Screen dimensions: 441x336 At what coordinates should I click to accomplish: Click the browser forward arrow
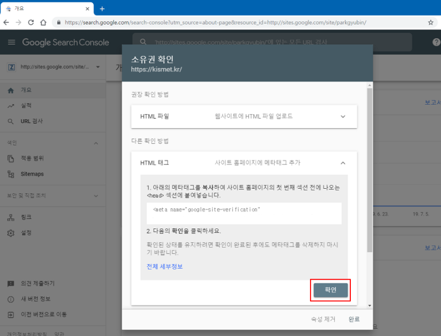click(18, 22)
